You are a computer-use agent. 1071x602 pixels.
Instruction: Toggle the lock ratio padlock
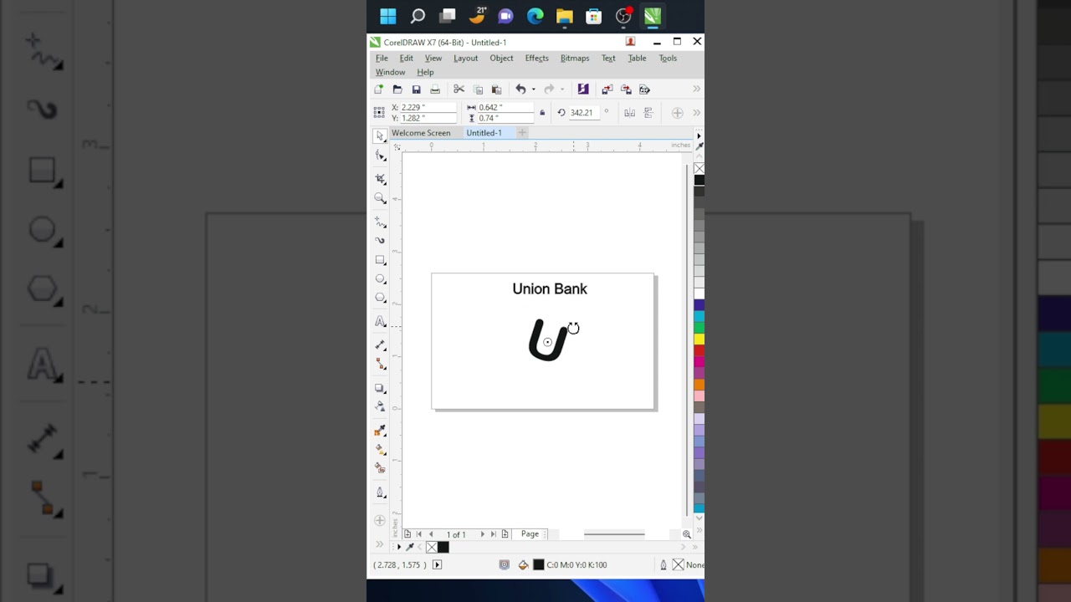[542, 113]
